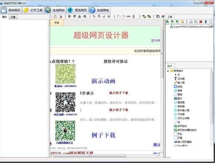Select the 输入框 input box control

(180, 83)
